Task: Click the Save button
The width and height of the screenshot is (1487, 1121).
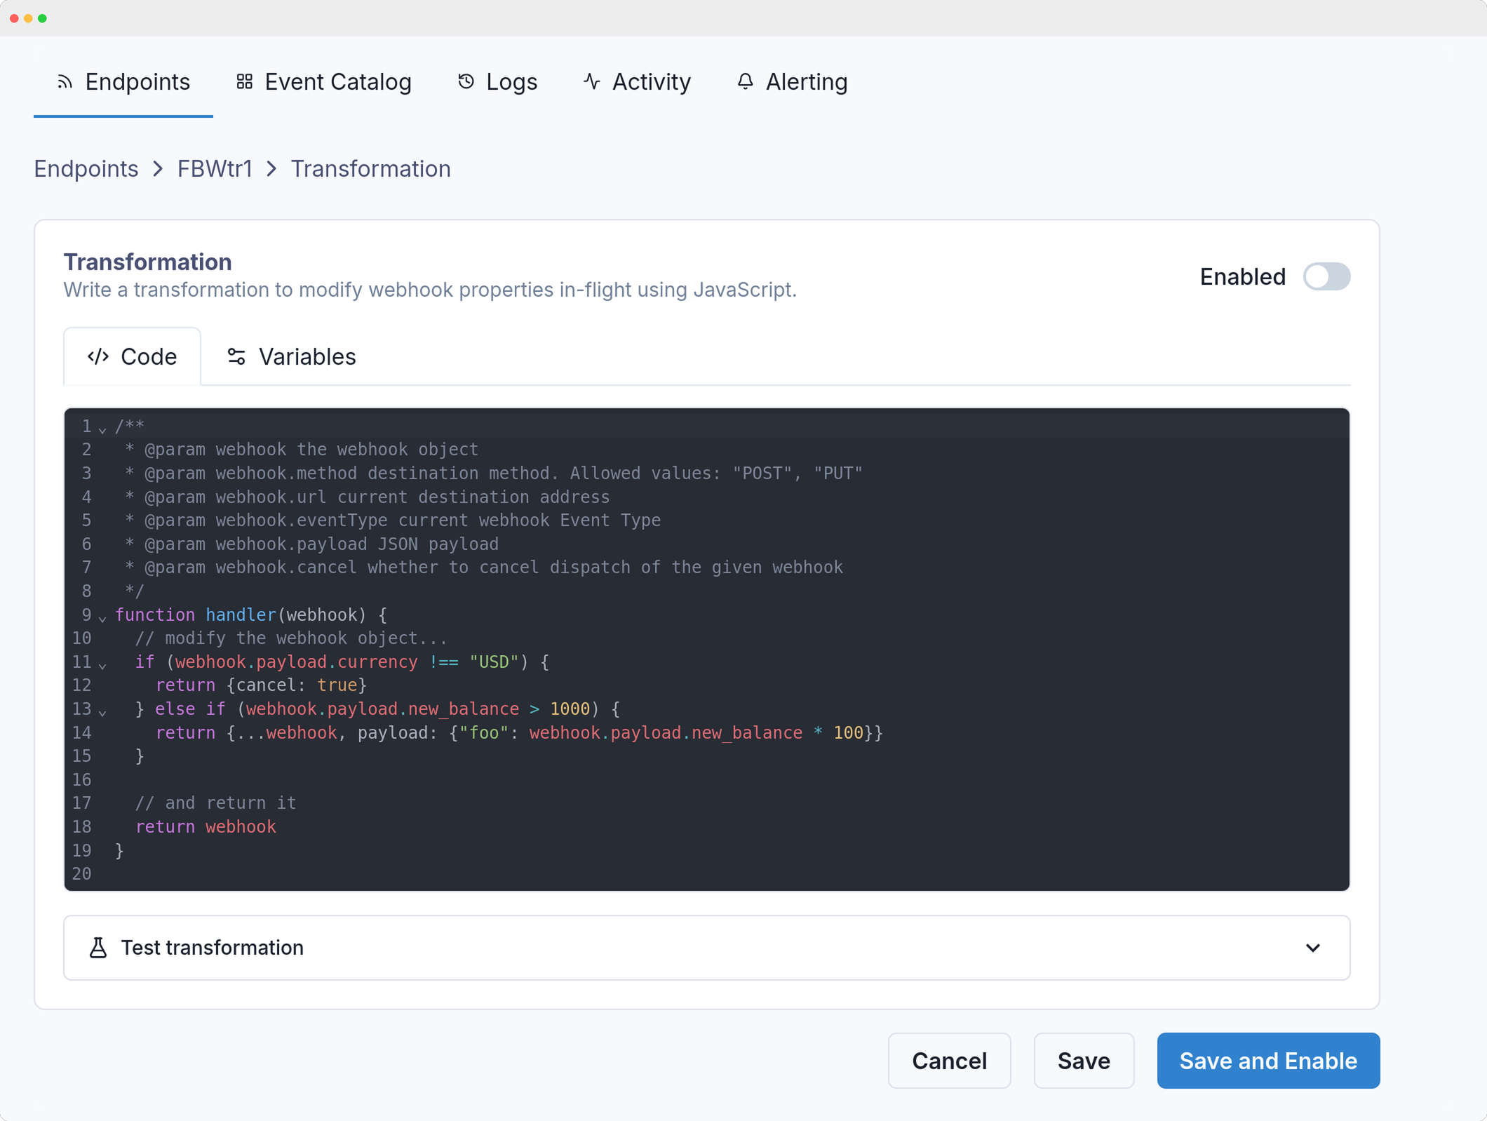Action: (1084, 1061)
